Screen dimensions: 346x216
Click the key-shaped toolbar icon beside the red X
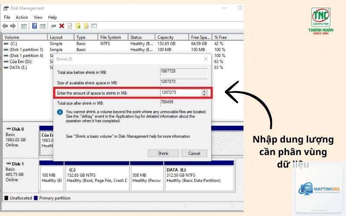point(53,26)
